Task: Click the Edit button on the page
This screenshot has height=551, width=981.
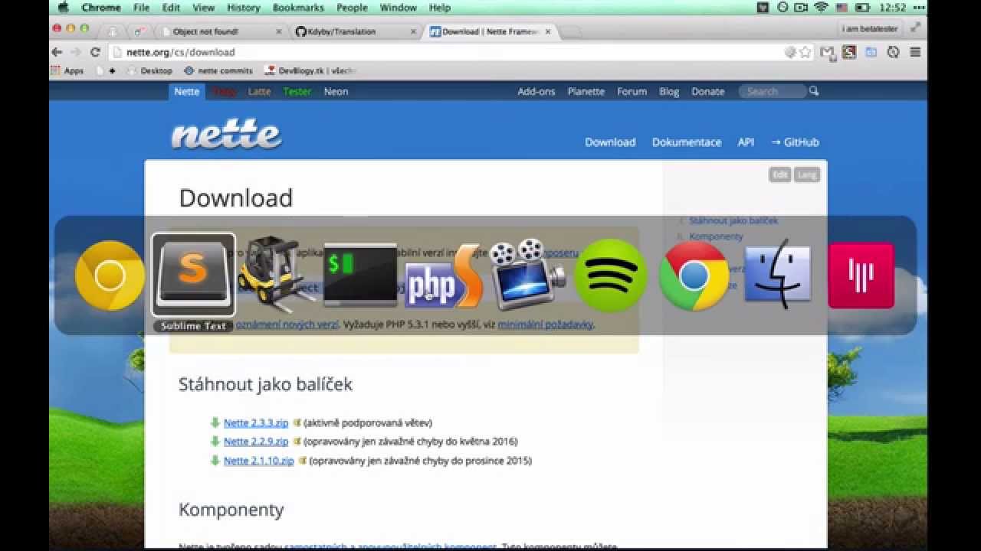Action: [779, 174]
